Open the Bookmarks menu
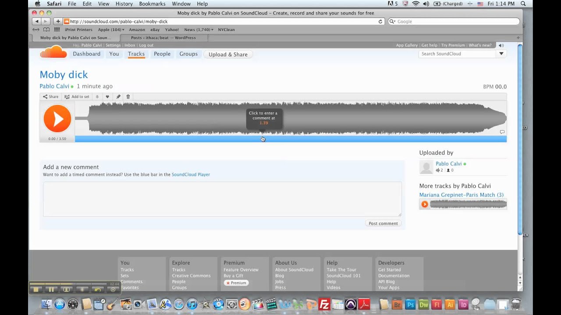Screen dimensions: 561x315 153,3
